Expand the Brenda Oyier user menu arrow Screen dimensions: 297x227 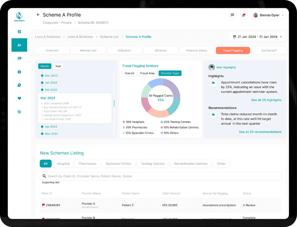pos(282,15)
